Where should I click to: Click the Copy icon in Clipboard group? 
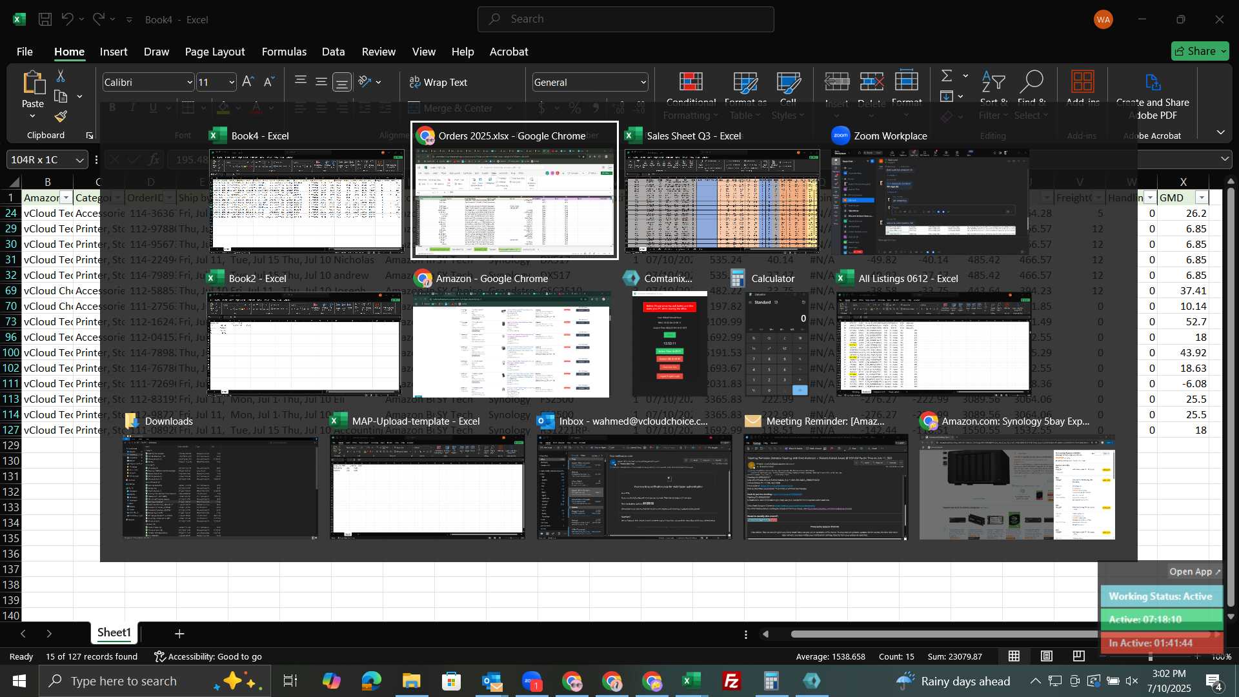tap(61, 97)
